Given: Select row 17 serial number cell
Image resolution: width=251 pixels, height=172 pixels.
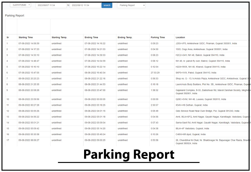Looking at the screenshot, I should 8,140.
